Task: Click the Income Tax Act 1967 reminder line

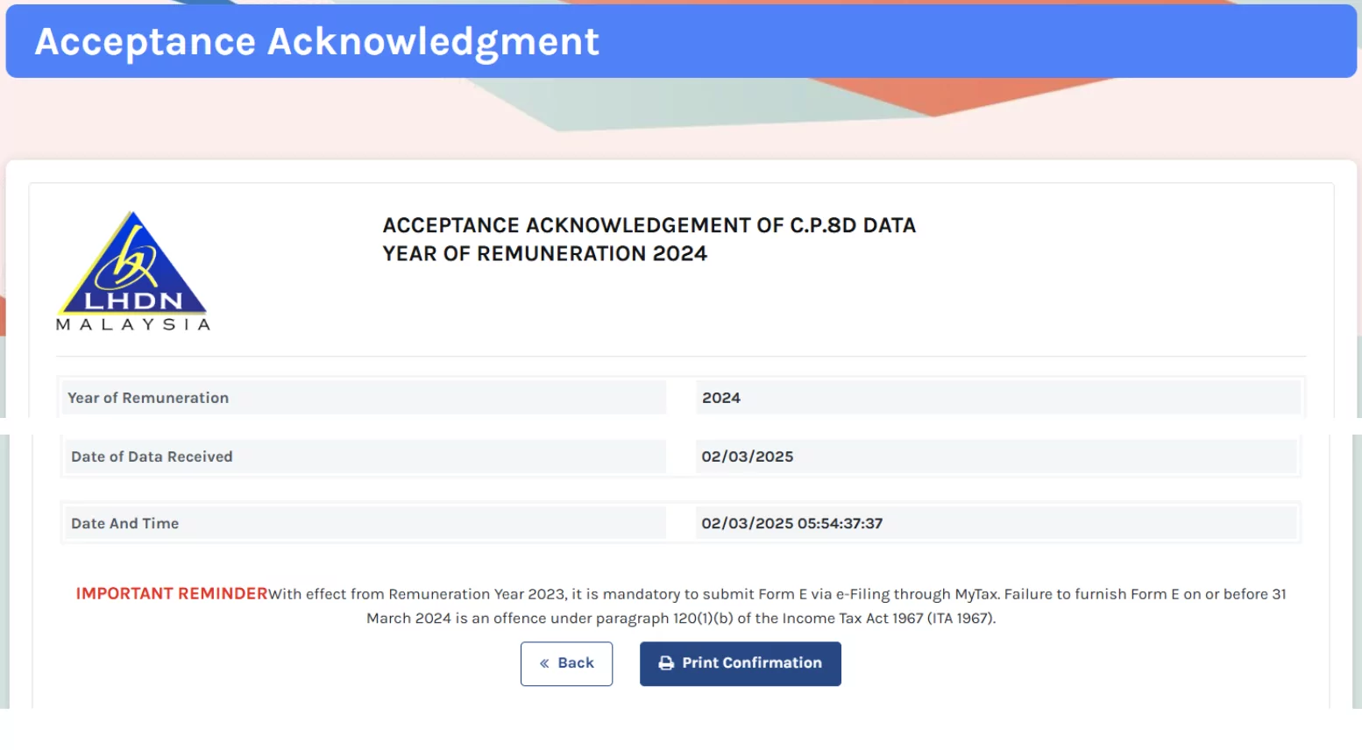Action: (681, 618)
